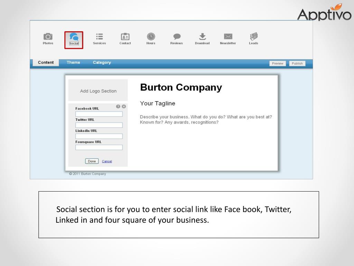Image resolution: width=354 pixels, height=266 pixels.
Task: Open the Services list icon
Action: (99, 37)
